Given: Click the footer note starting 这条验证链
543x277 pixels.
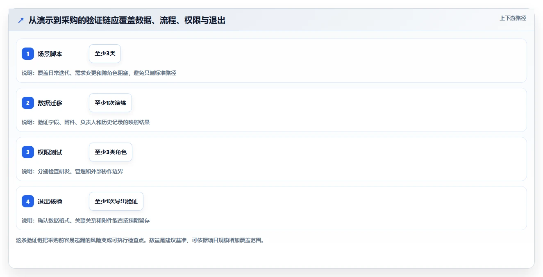Looking at the screenshot, I should 140,240.
